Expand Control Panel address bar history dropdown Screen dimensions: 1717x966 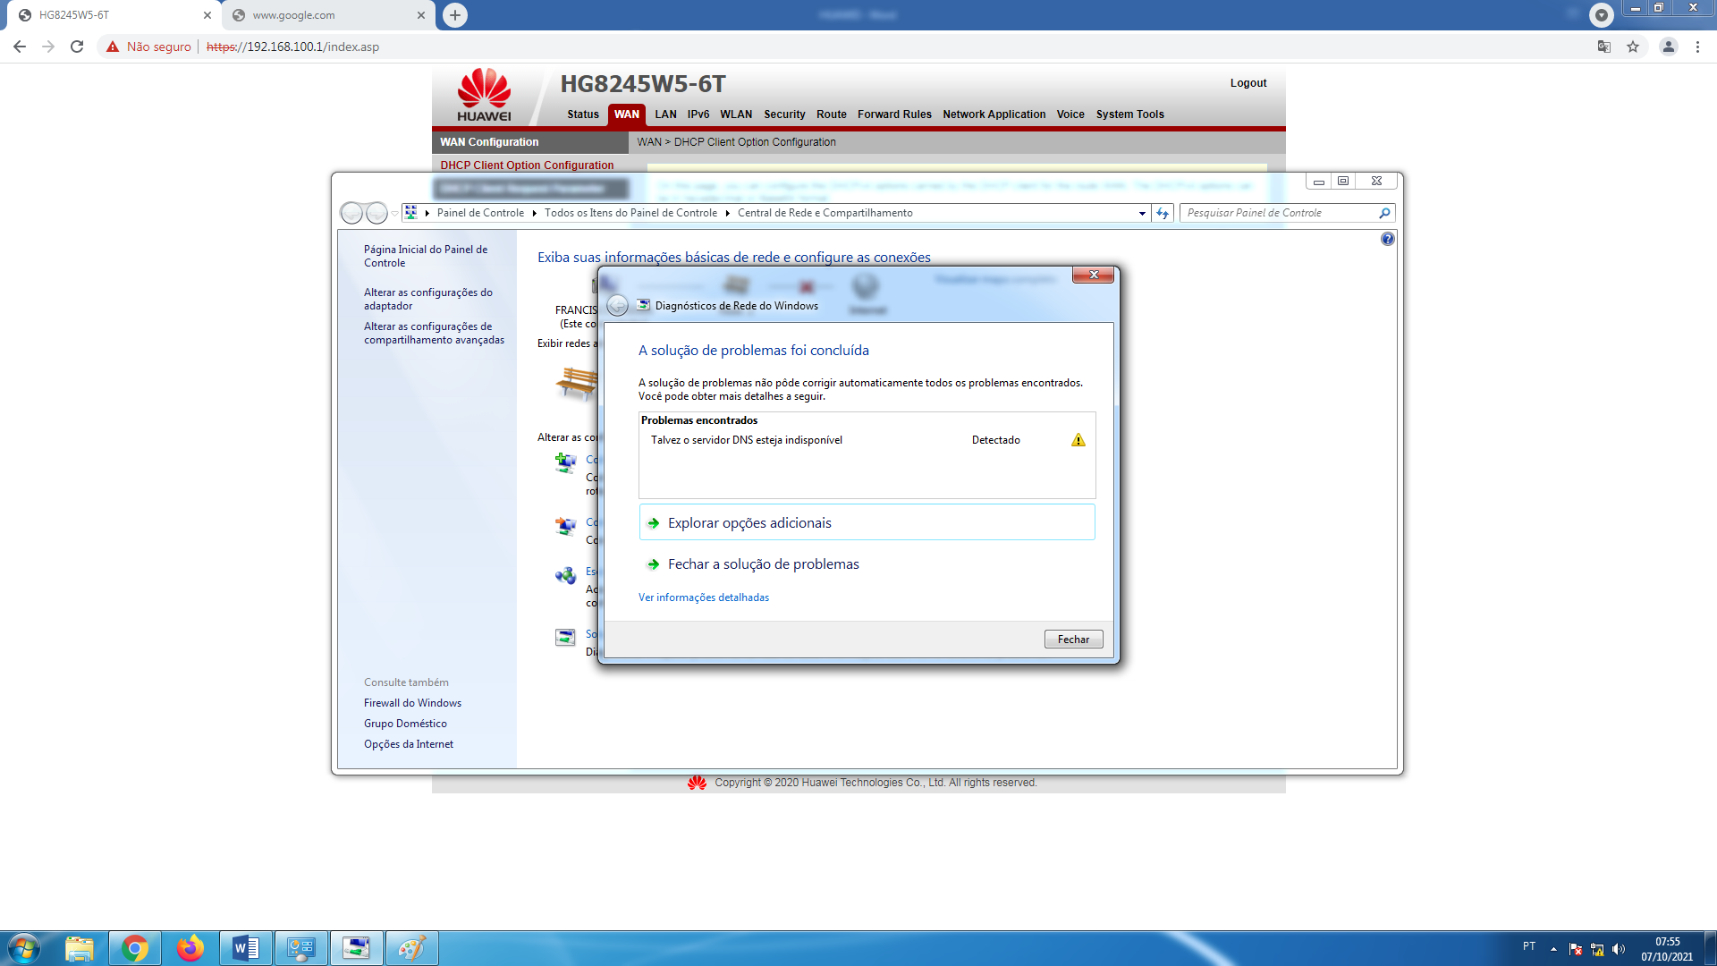1142,213
